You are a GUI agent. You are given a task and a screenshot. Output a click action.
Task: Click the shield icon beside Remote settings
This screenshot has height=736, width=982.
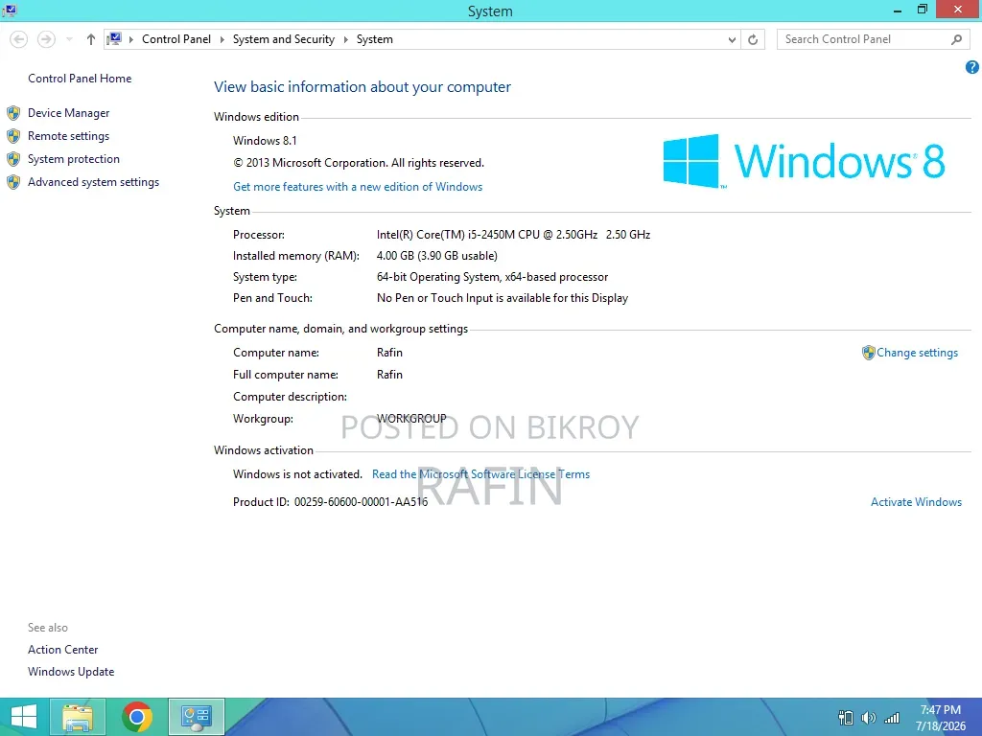(13, 136)
